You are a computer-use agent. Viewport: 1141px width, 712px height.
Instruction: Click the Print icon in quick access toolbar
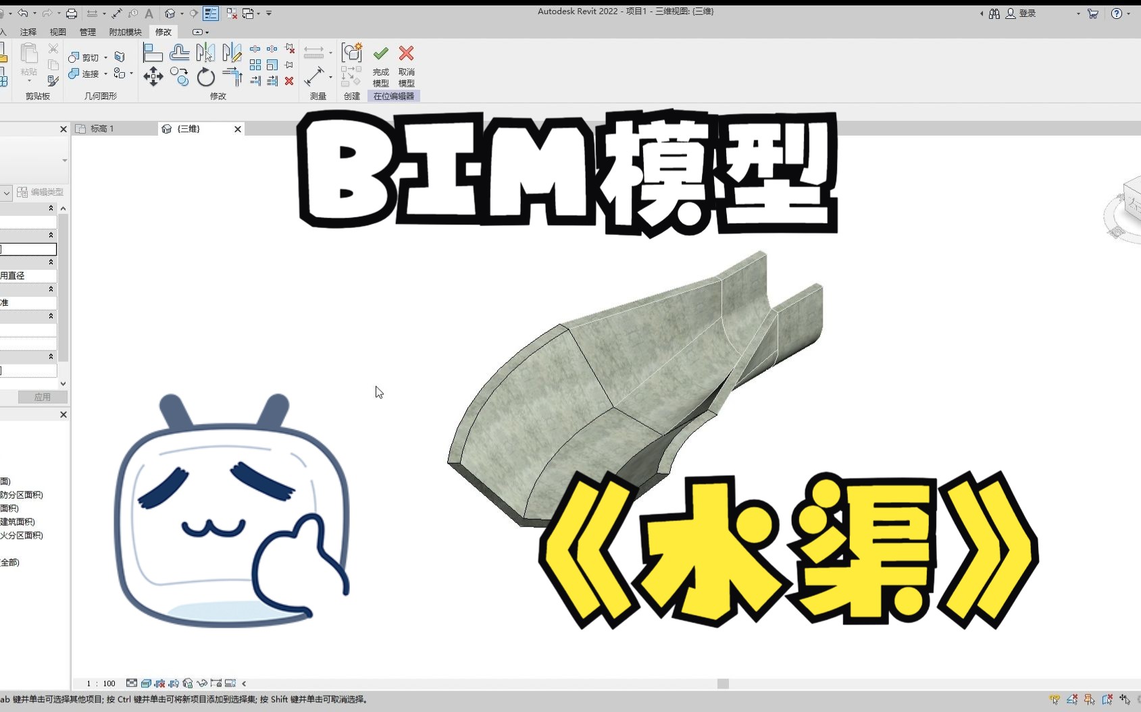[72, 13]
